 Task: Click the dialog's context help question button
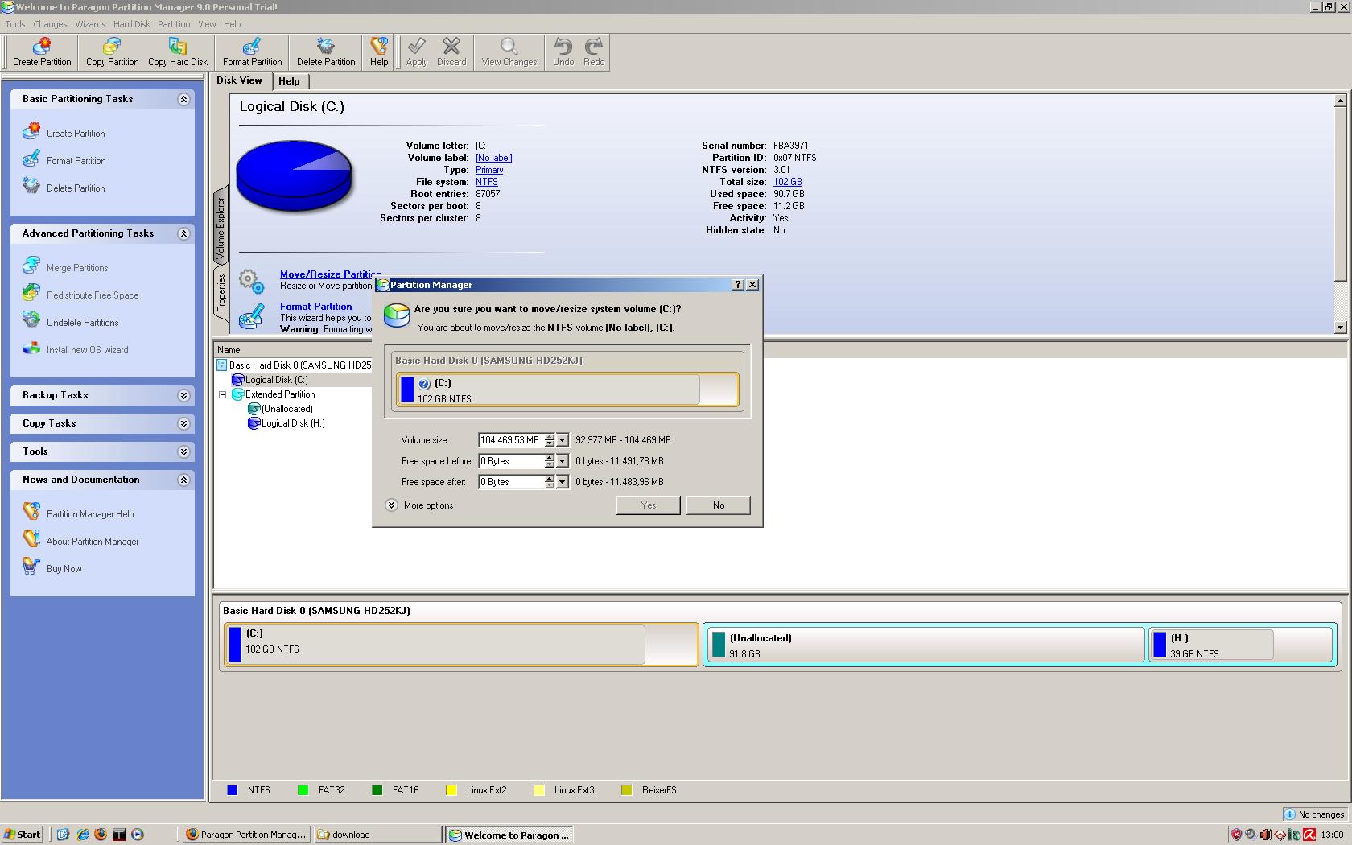tap(738, 285)
